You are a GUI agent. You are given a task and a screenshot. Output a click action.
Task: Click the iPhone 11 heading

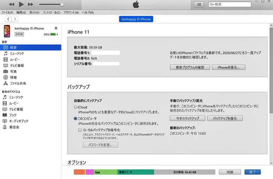pos(78,32)
